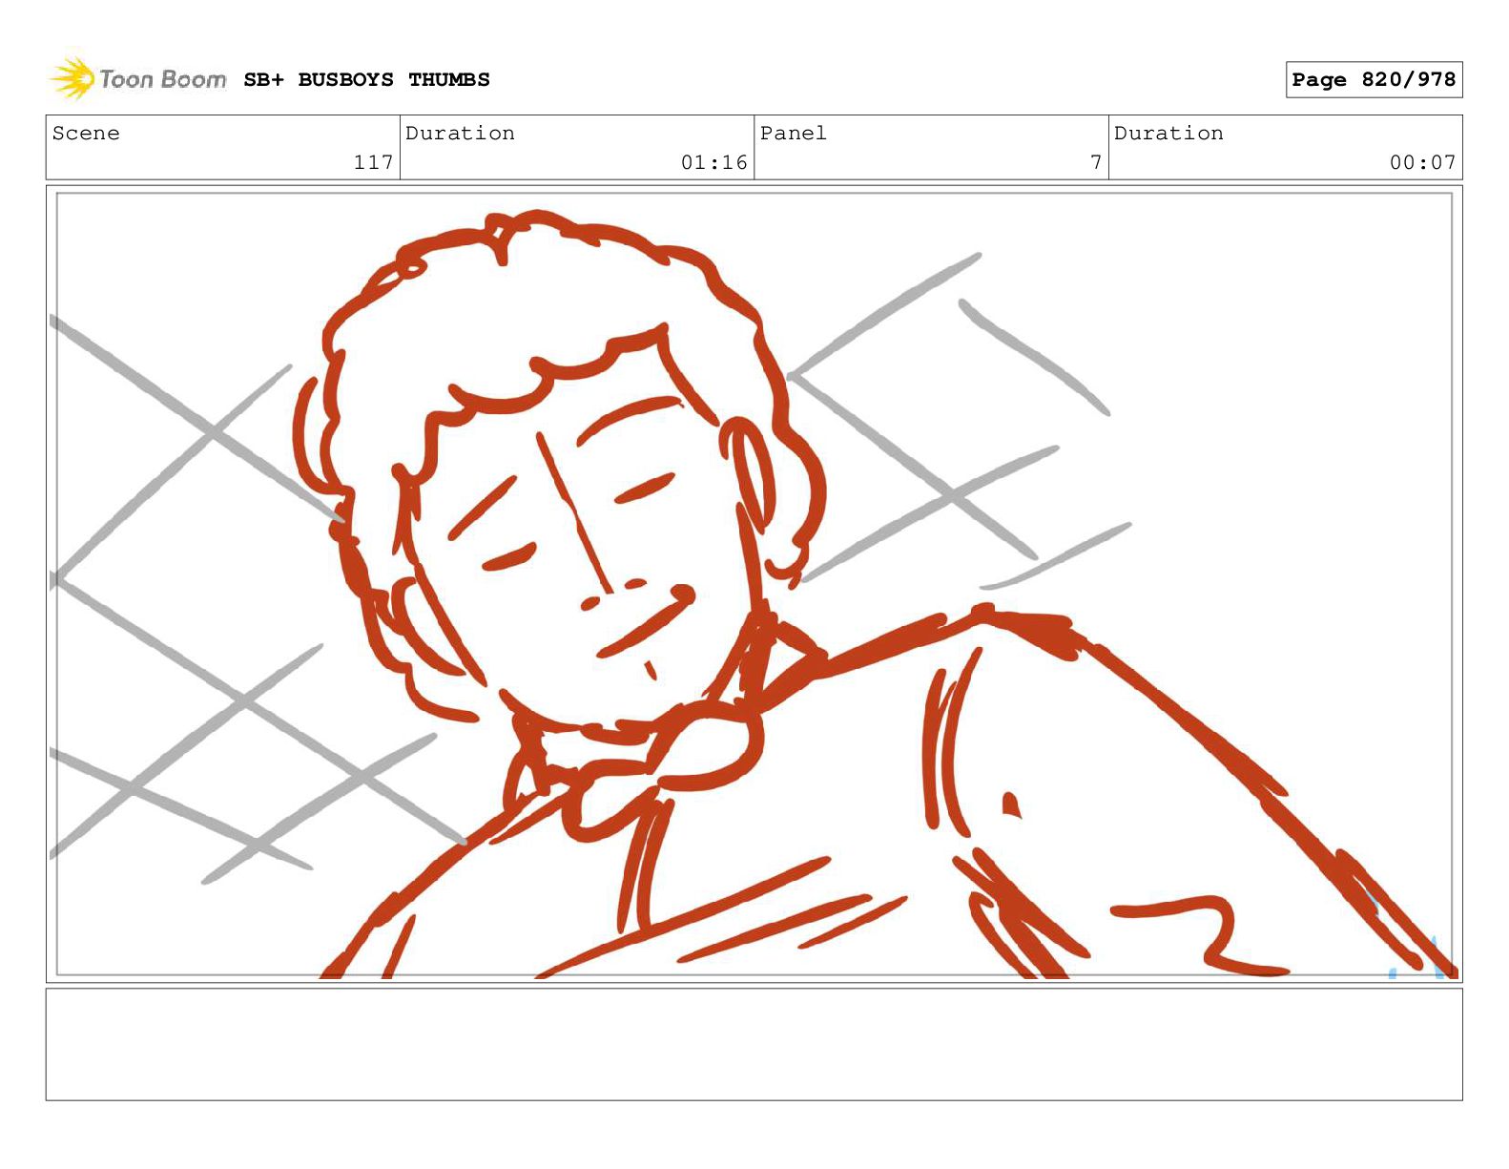
Task: Click the 'SB+ BUSBOYS THUMBS' title text
Action: click(366, 80)
